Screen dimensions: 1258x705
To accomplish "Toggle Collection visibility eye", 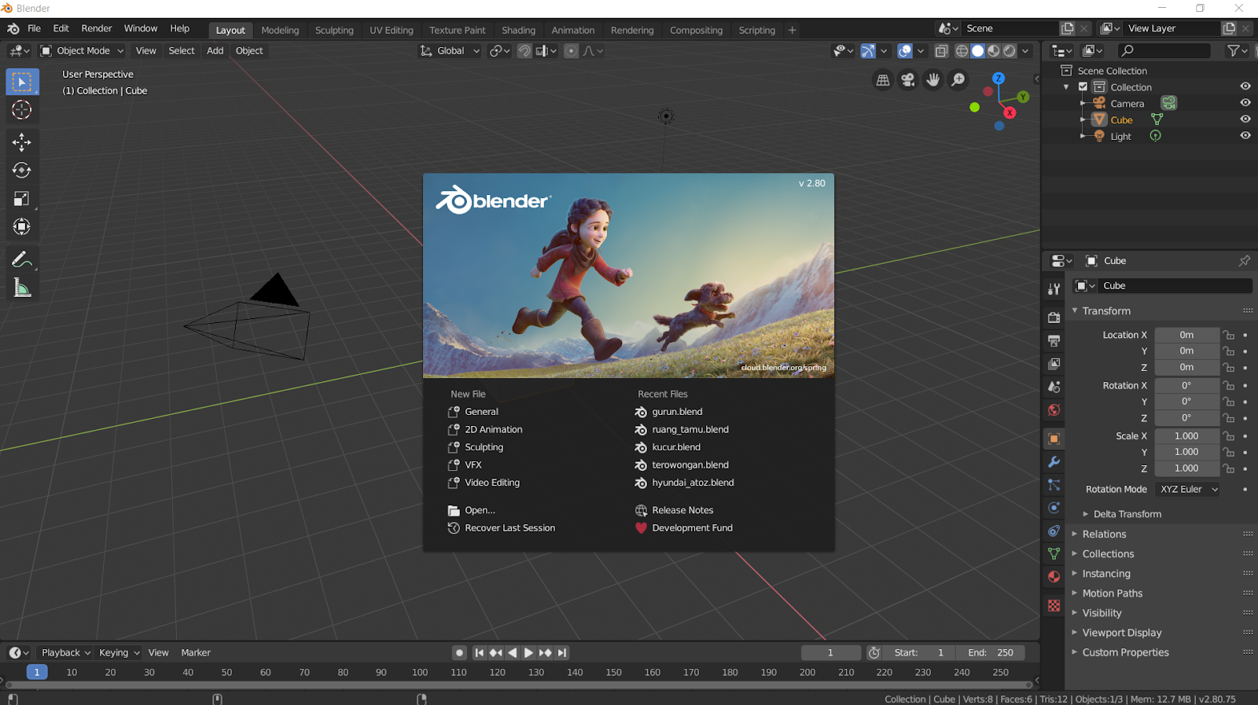I will point(1245,86).
